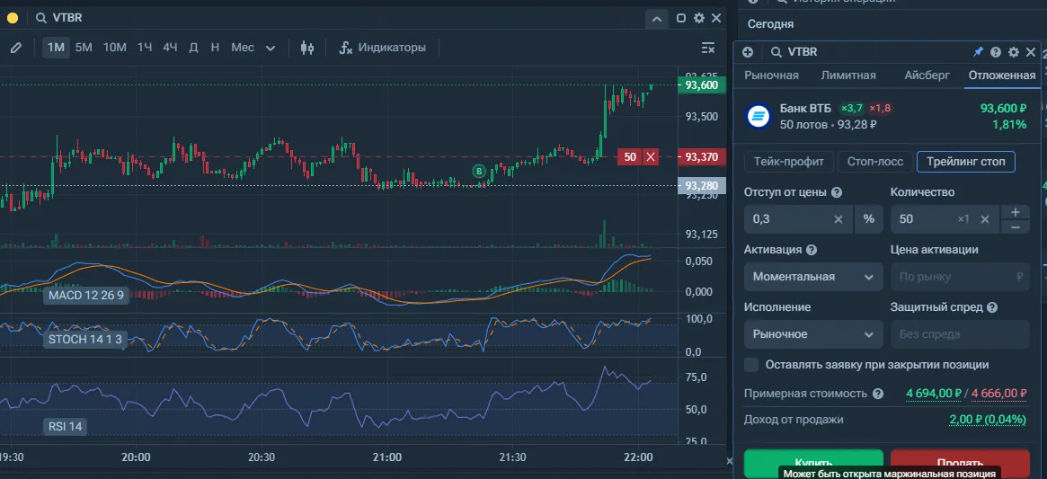Screen dimensions: 1047x479
Task: Increase quantity with the plus stepper
Action: (x=1015, y=212)
